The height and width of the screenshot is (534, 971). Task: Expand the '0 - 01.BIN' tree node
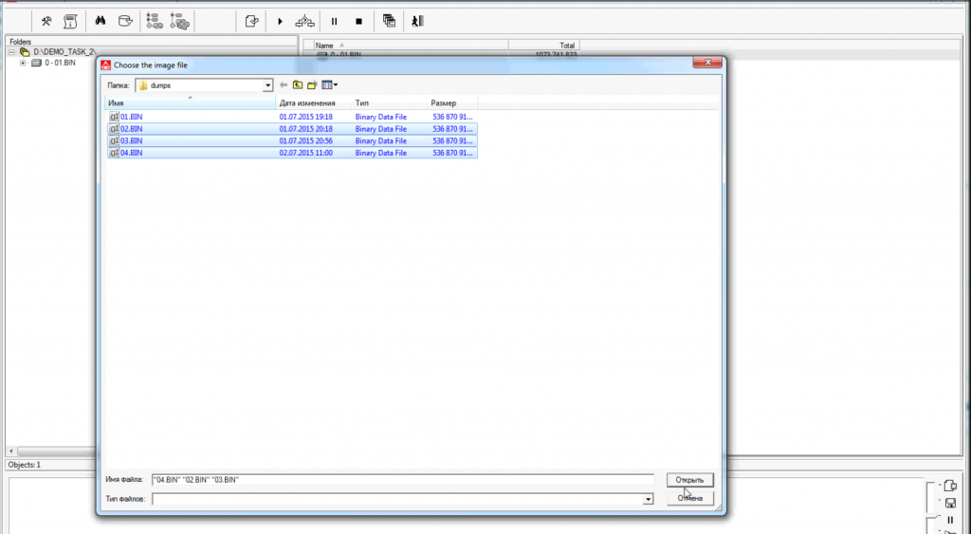(23, 64)
